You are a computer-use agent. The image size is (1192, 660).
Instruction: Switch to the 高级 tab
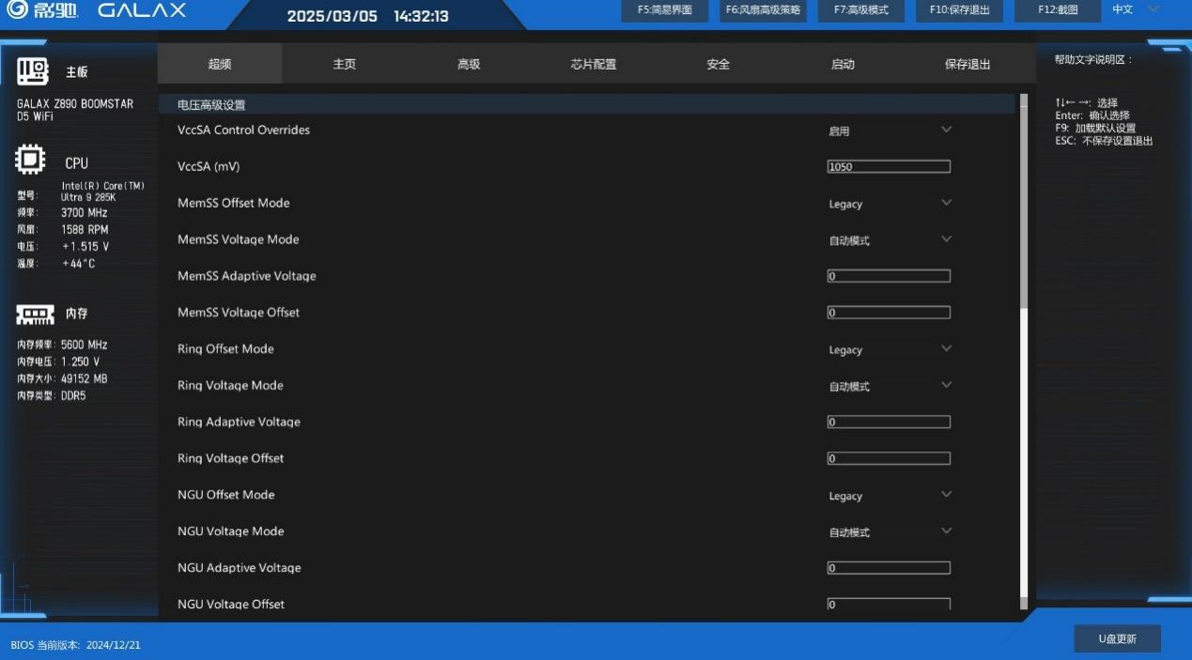[x=469, y=64]
